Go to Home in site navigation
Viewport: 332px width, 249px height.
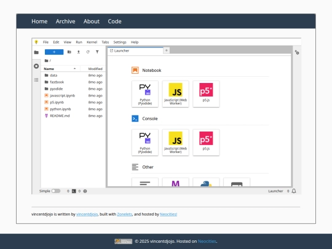39,22
